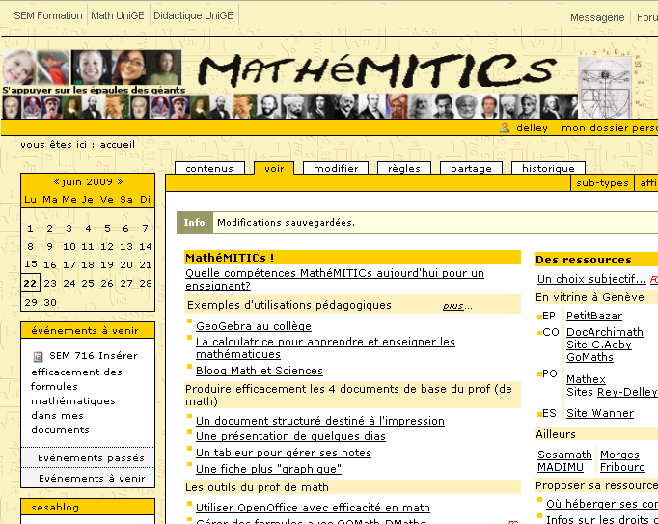The image size is (658, 524).
Task: Open Didactique UniGE top link
Action: [193, 15]
